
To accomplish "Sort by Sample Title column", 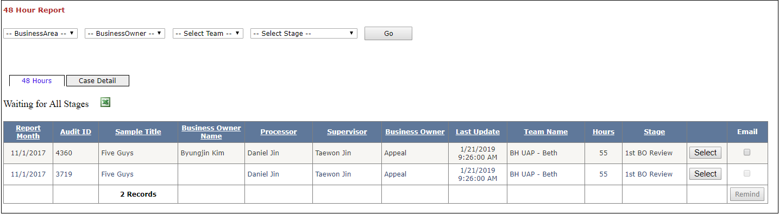I will [x=138, y=132].
